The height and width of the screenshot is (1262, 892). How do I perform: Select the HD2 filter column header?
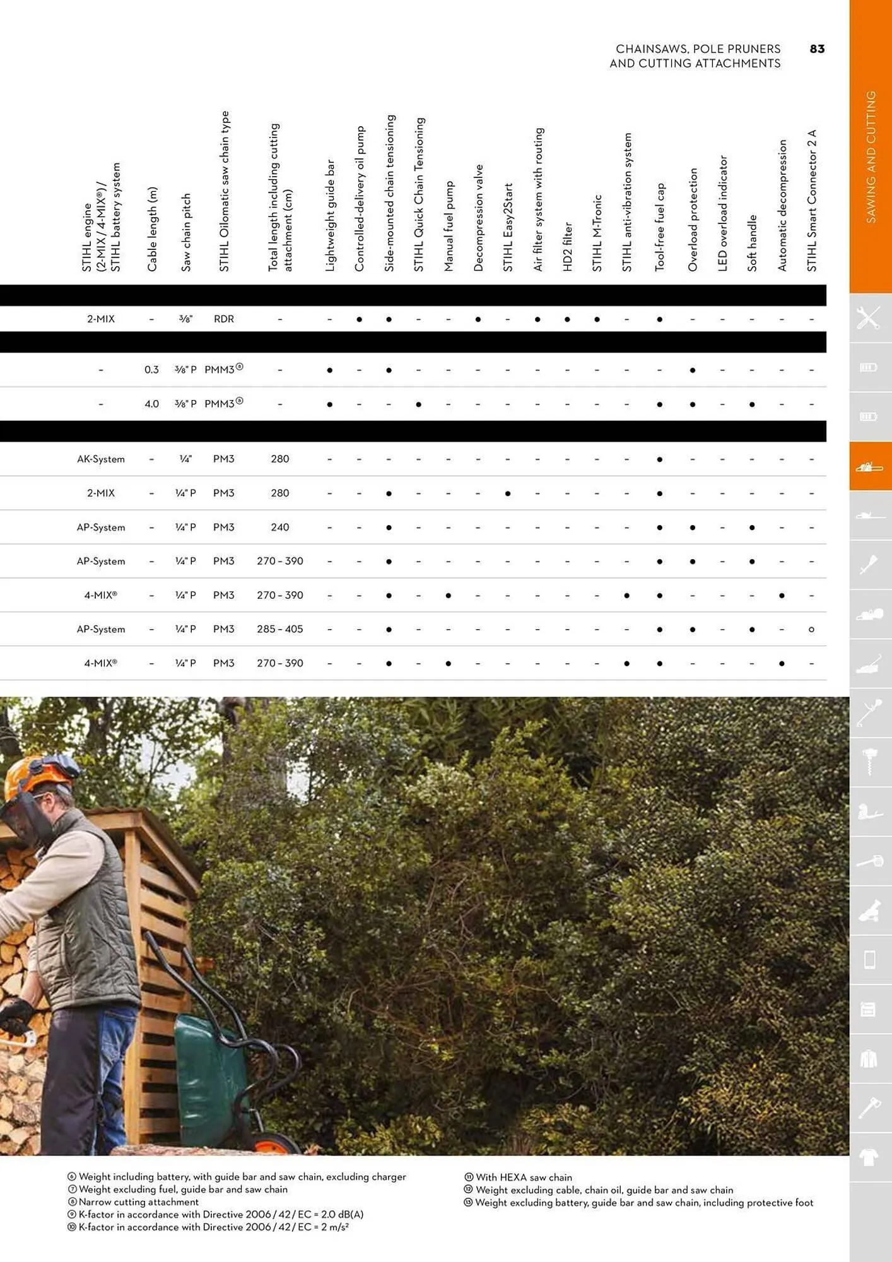coord(567,247)
